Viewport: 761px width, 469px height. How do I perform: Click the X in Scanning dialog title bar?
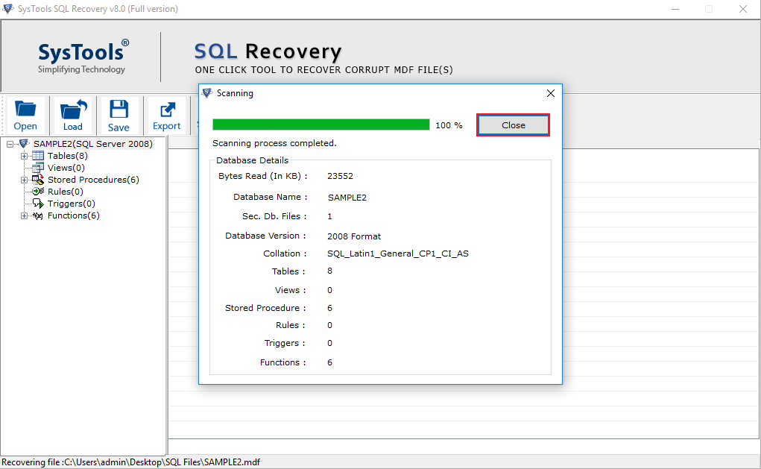coord(550,93)
